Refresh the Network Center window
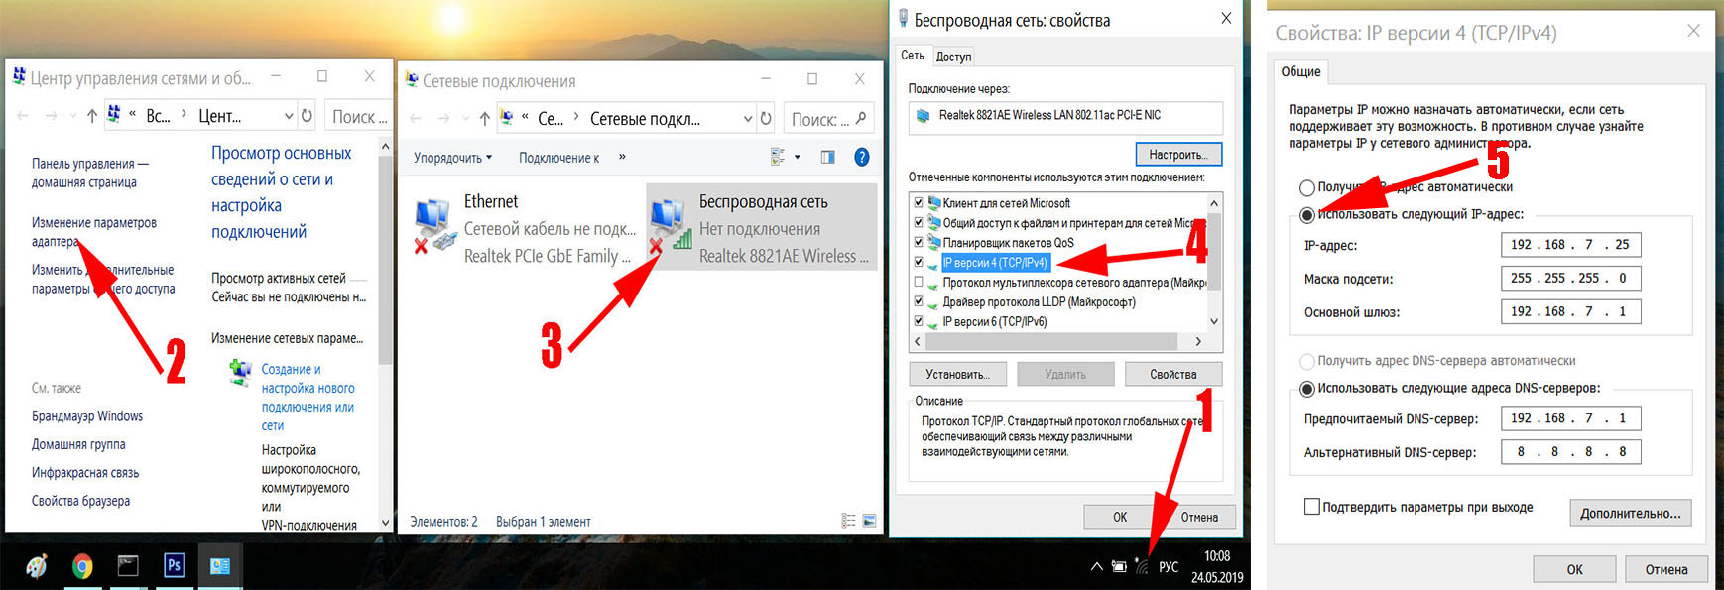The width and height of the screenshot is (1724, 590). pyautogui.click(x=307, y=116)
